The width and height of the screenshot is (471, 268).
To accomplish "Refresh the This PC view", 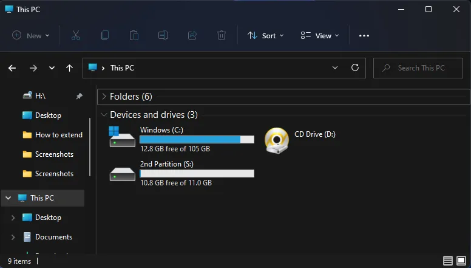I will coord(355,67).
